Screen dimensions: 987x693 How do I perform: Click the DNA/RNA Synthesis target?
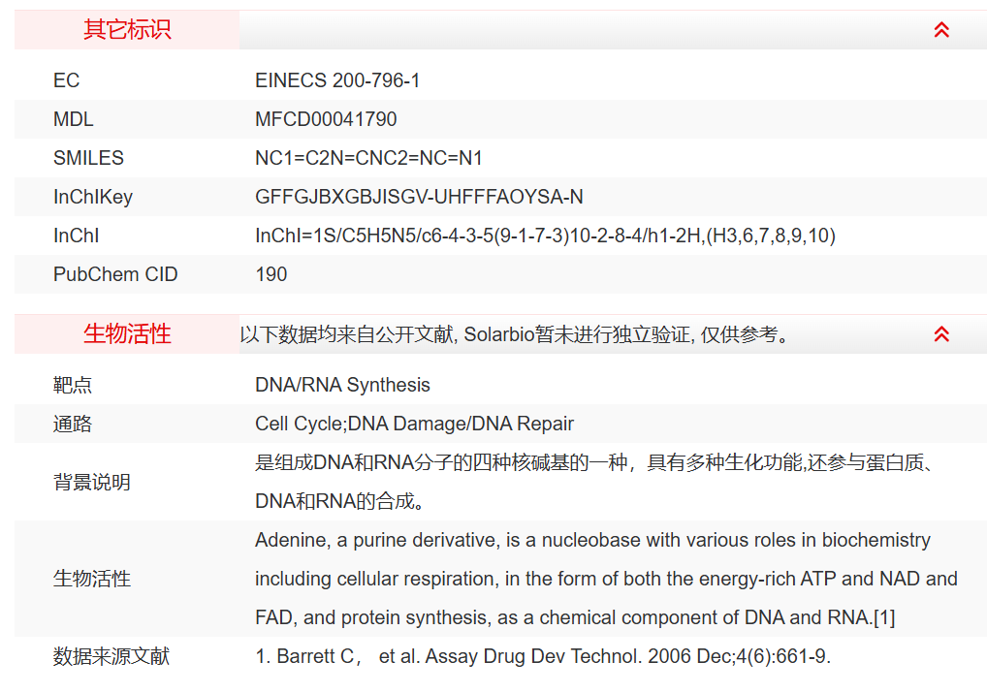pos(342,385)
